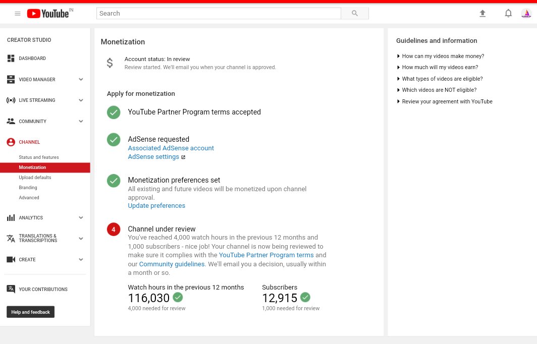Click the Create camera icon
The width and height of the screenshot is (537, 344).
pos(11,259)
